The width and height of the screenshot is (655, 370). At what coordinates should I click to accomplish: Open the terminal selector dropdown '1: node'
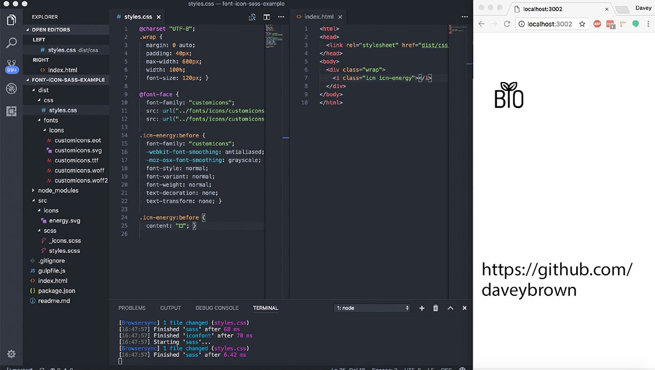pyautogui.click(x=372, y=308)
